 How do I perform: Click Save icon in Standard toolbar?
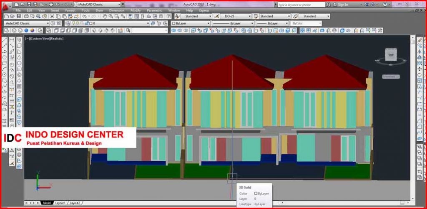[x=18, y=16]
